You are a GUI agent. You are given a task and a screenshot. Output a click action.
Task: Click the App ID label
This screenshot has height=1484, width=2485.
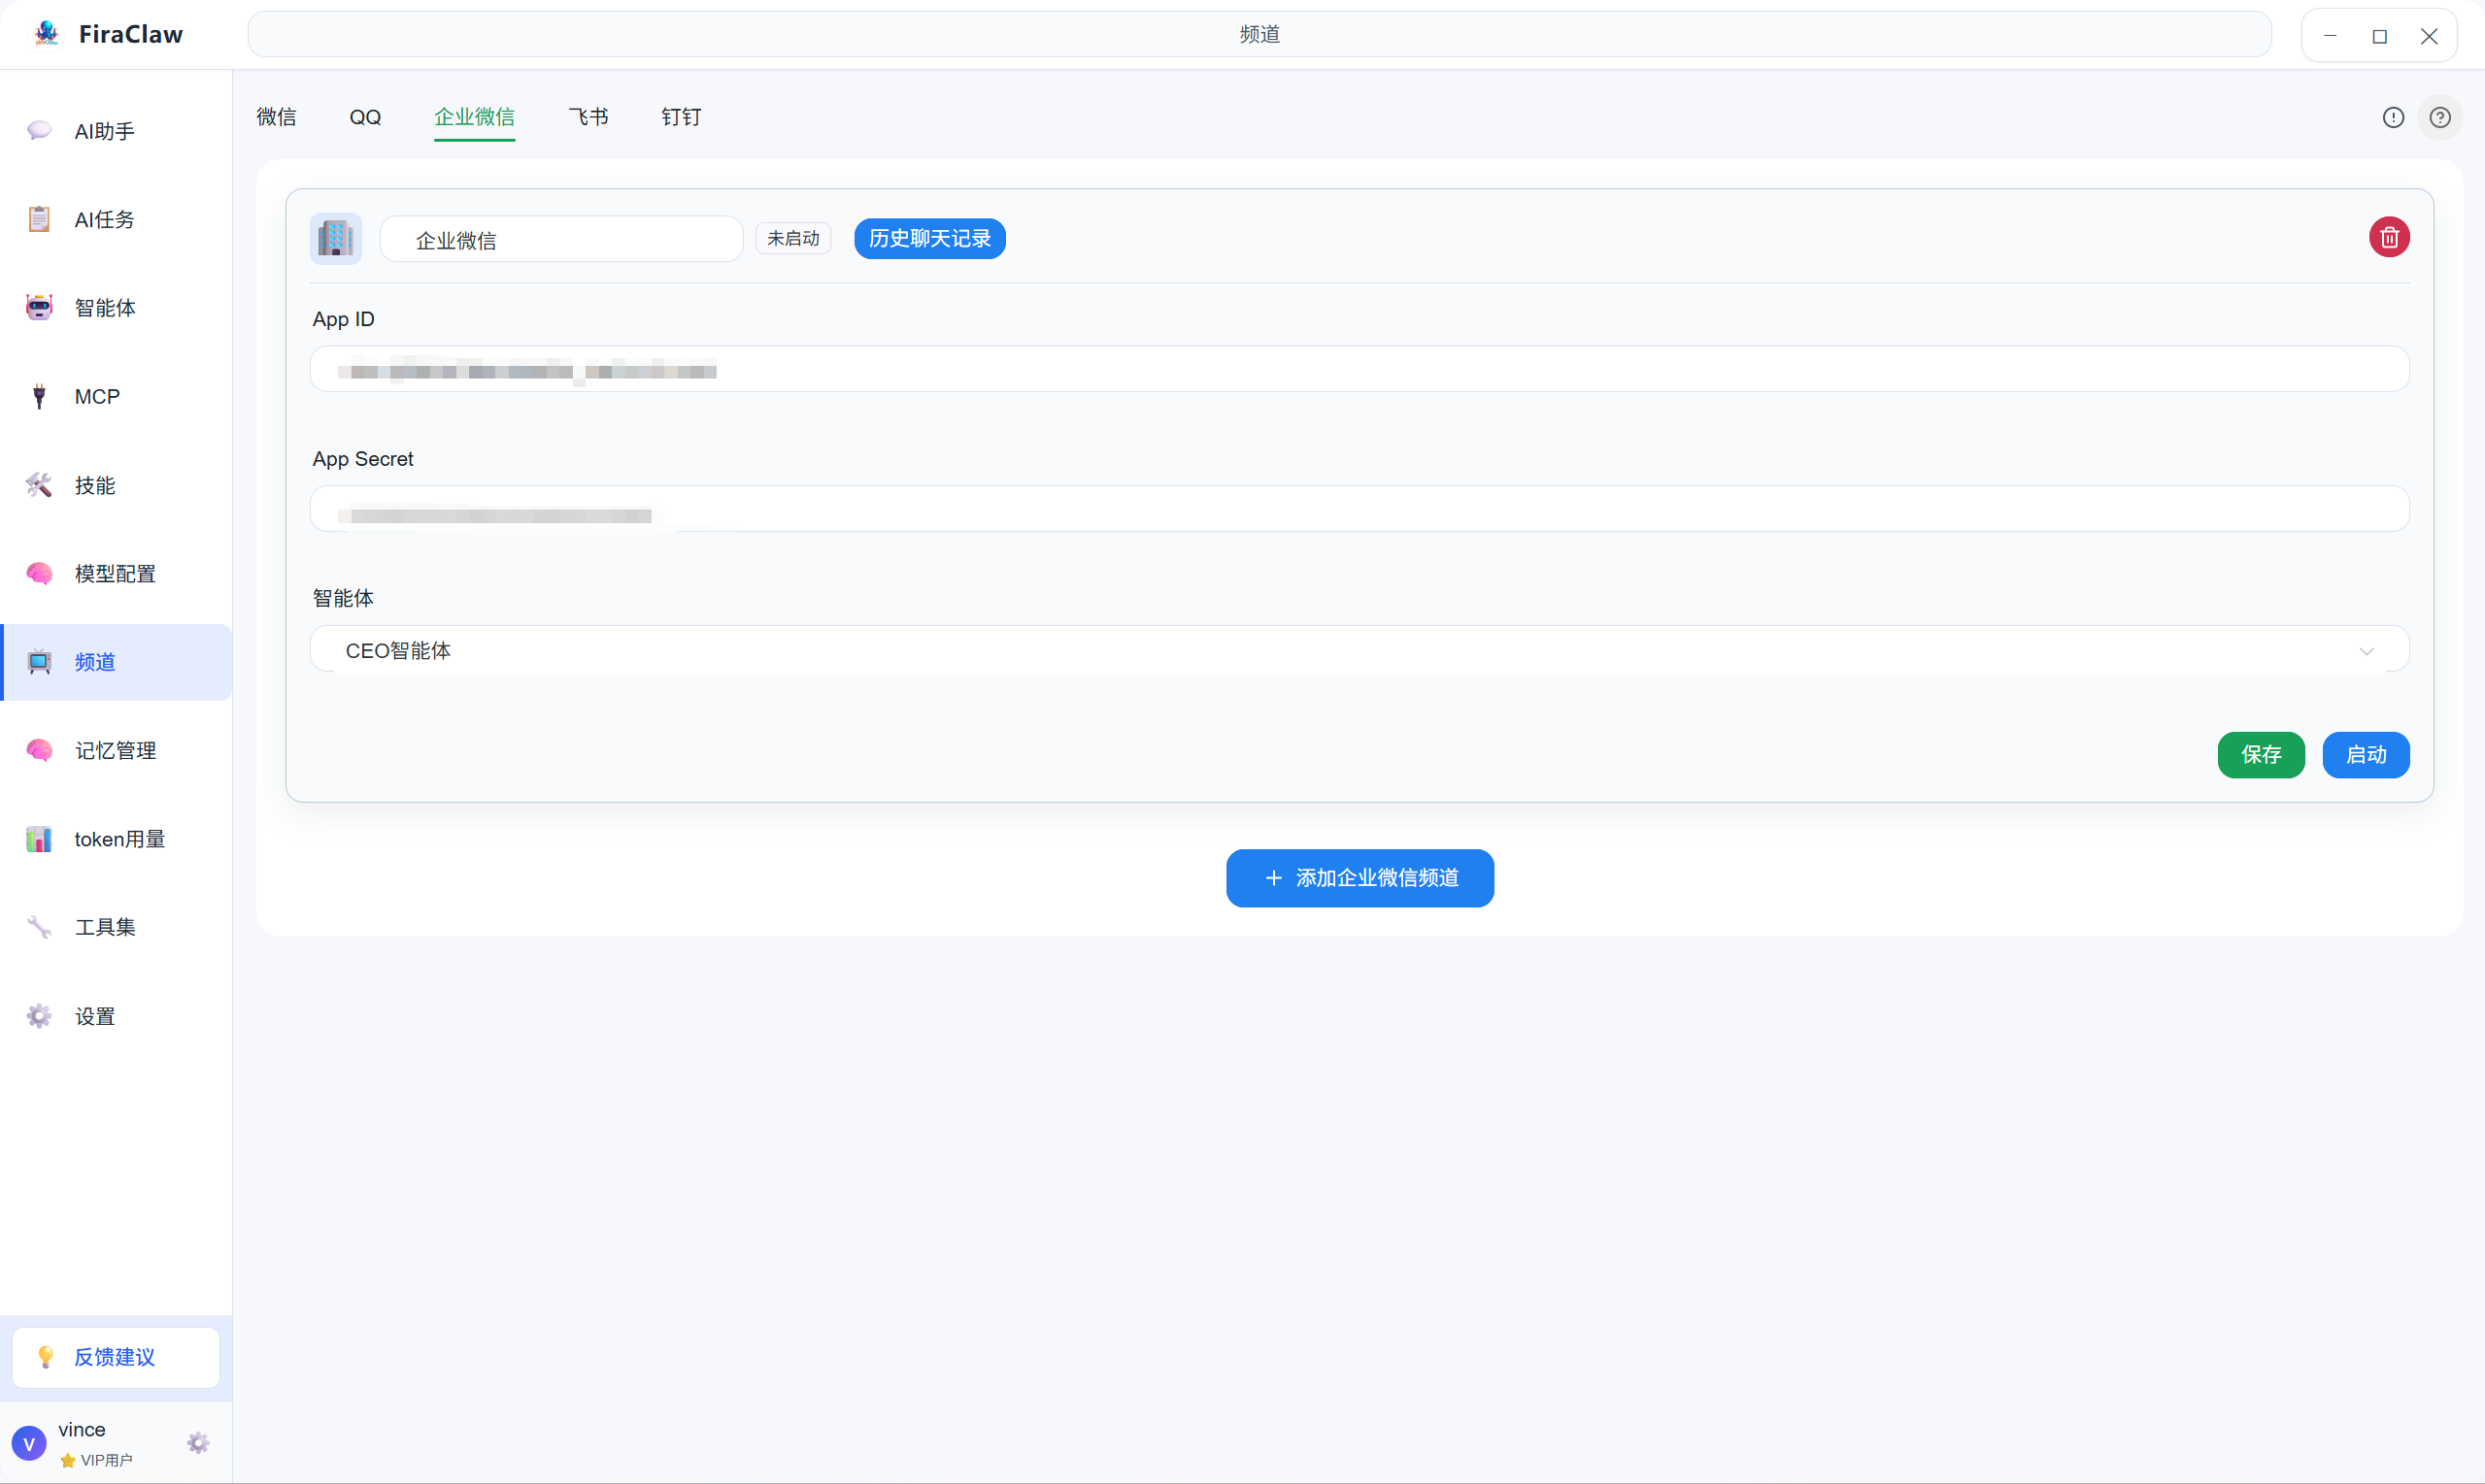click(343, 319)
